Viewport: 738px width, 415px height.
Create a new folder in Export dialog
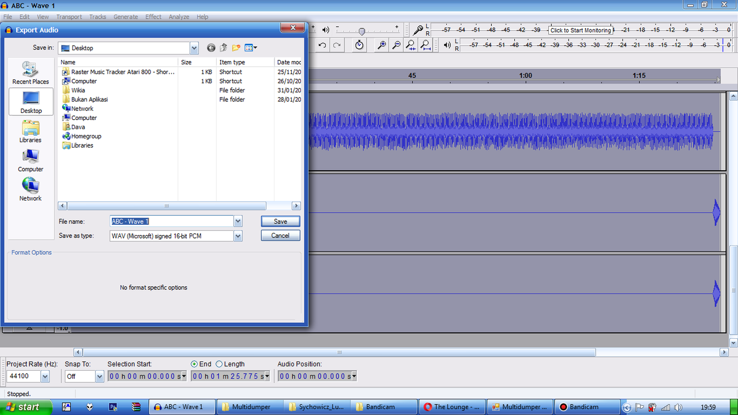click(236, 48)
